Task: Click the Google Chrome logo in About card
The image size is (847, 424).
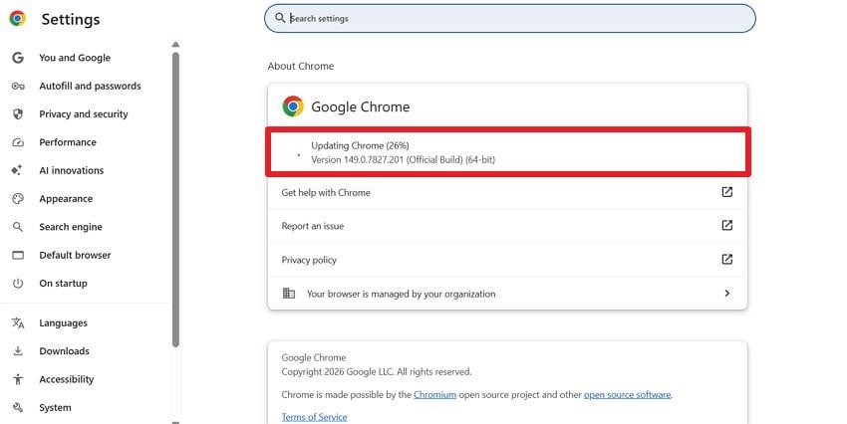Action: point(293,106)
